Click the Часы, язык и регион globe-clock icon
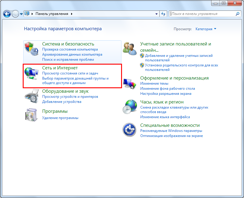Viewport: 244px width, 198px height. tap(130, 107)
